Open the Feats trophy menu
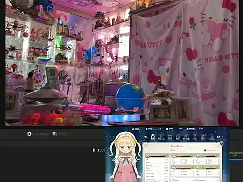243x182 pixels. (x=195, y=137)
